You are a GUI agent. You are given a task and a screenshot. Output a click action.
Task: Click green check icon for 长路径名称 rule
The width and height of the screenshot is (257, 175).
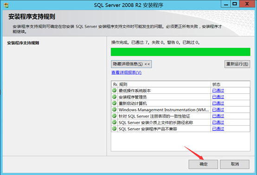[114, 123]
